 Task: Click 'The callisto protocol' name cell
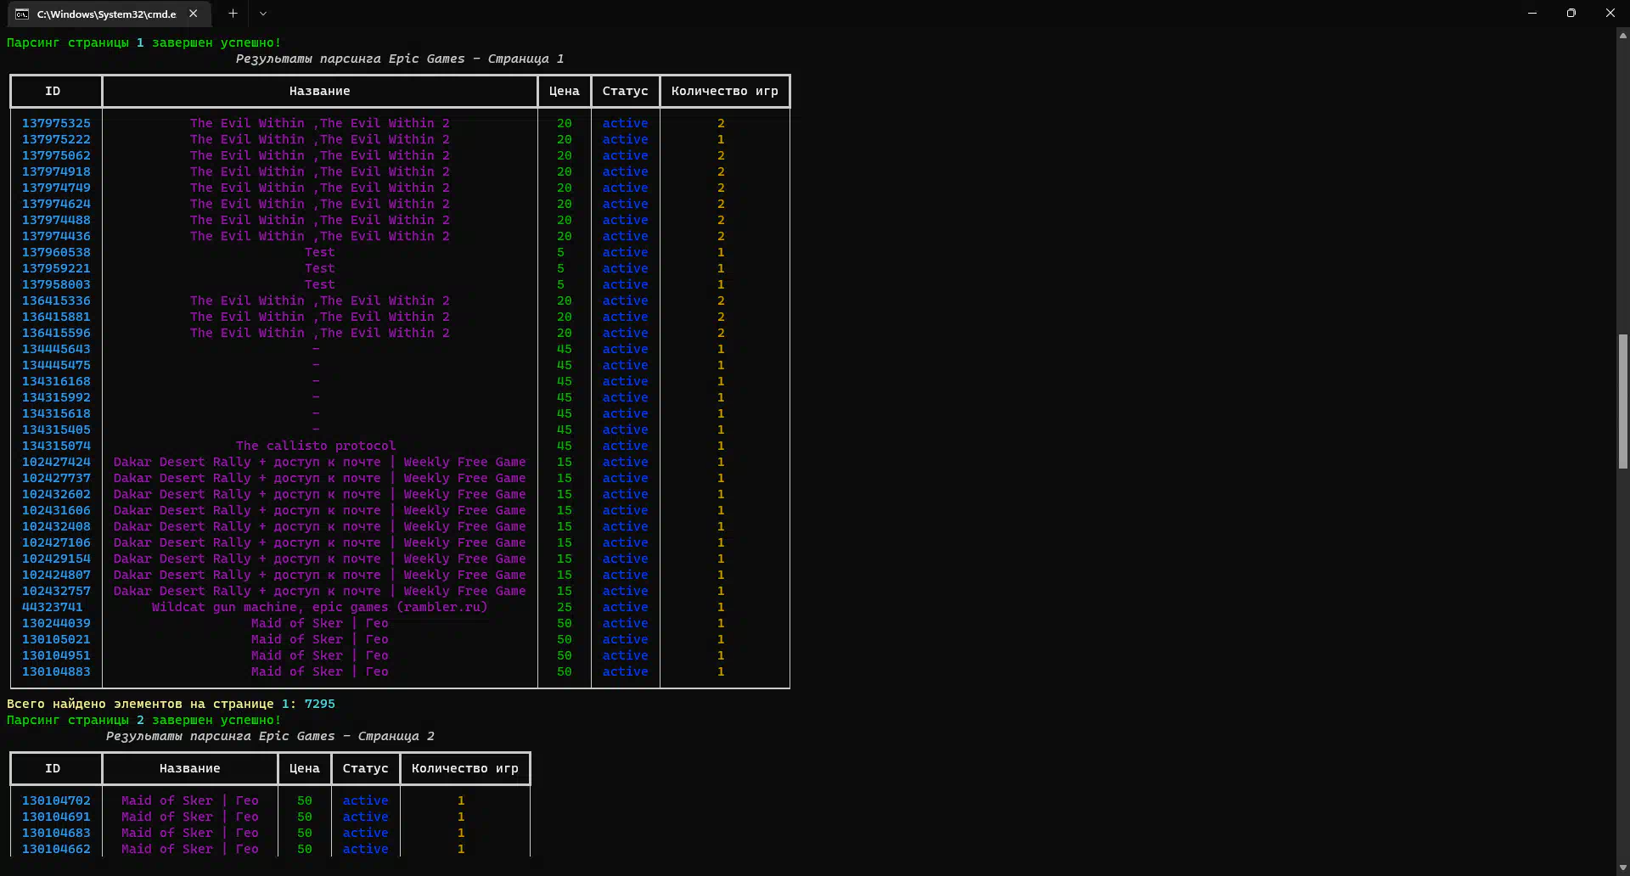pyautogui.click(x=316, y=446)
